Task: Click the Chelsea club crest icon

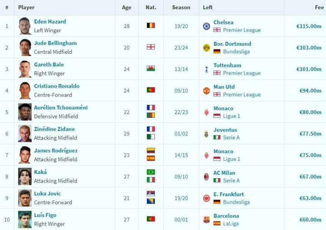Action: 206,26
